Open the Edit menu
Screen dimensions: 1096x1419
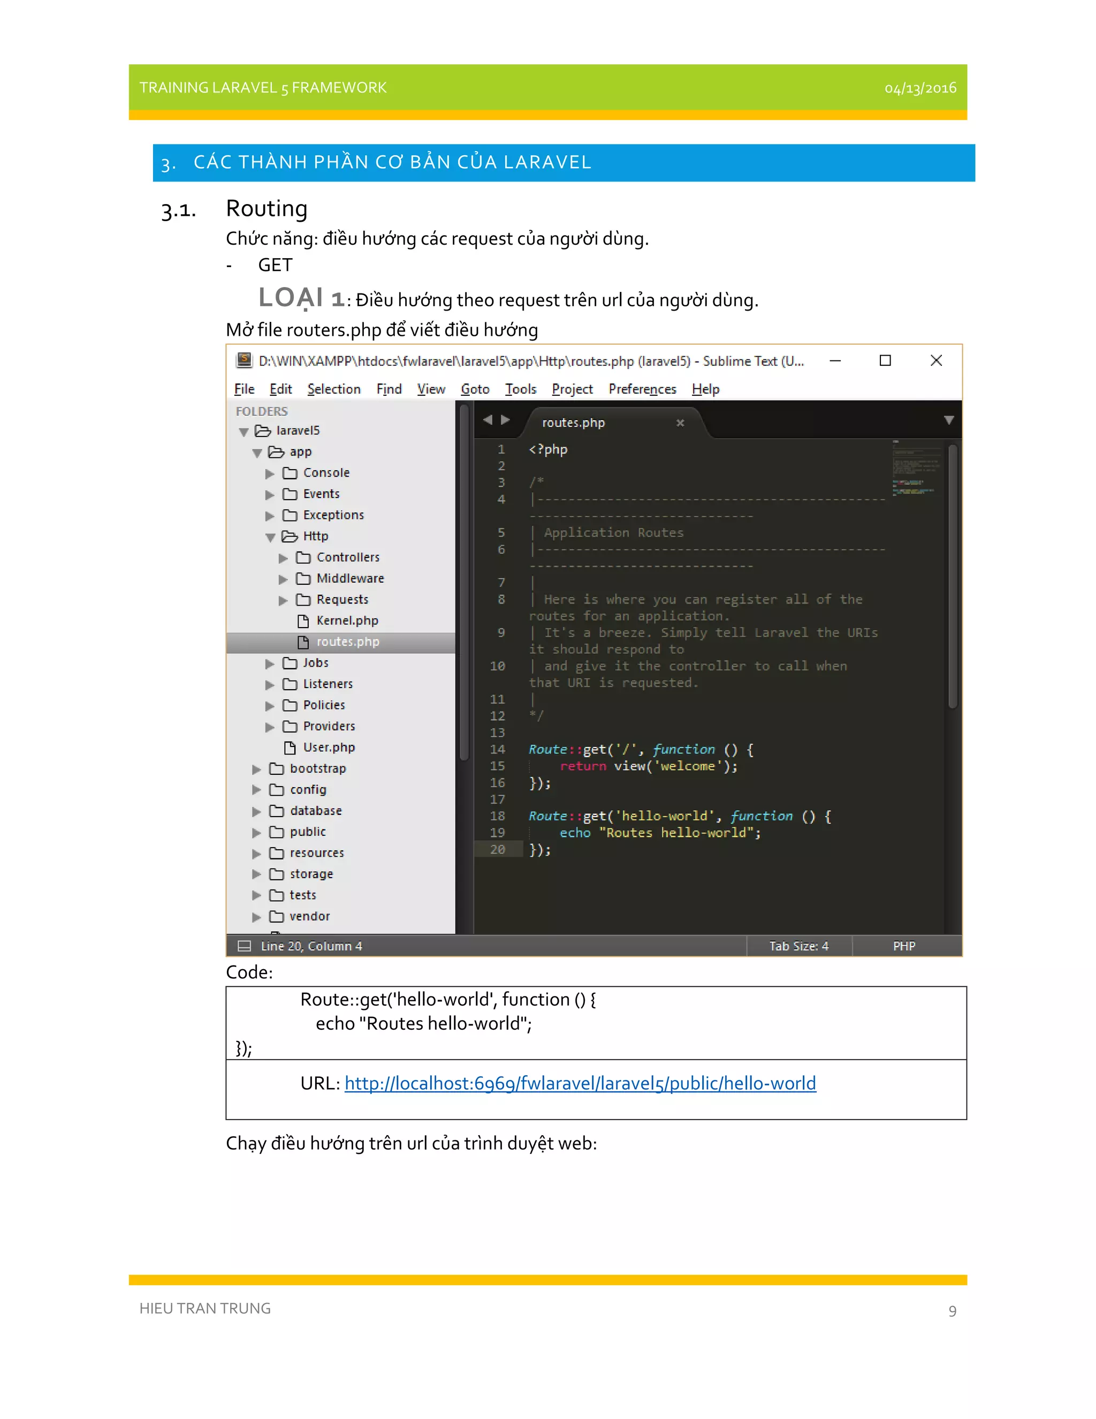point(280,389)
